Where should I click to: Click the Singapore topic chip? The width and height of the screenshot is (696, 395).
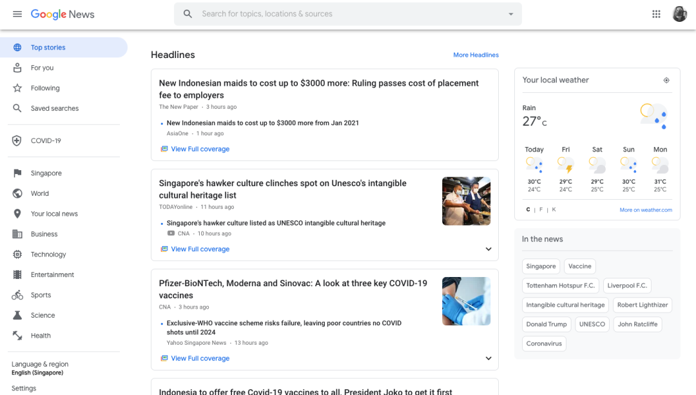[541, 266]
